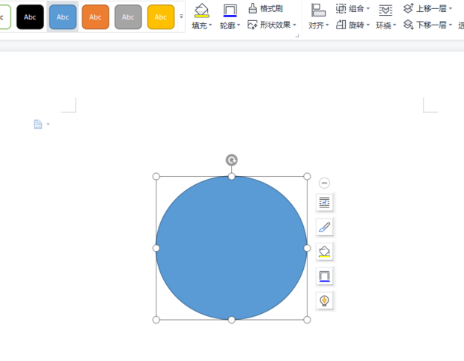The image size is (464, 361).
Task: Expand the shape style gallery
Action: point(181,16)
